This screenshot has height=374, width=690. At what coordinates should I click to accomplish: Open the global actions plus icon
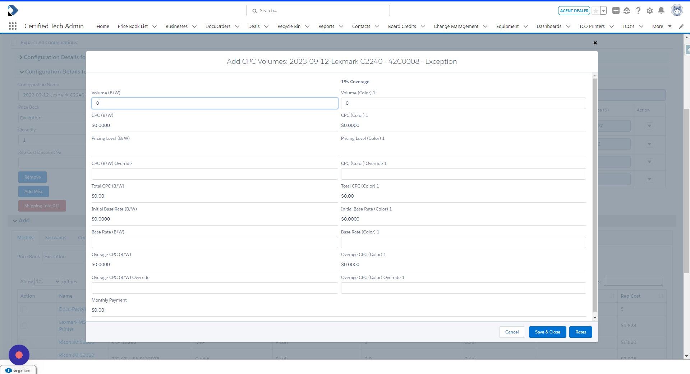tap(616, 10)
